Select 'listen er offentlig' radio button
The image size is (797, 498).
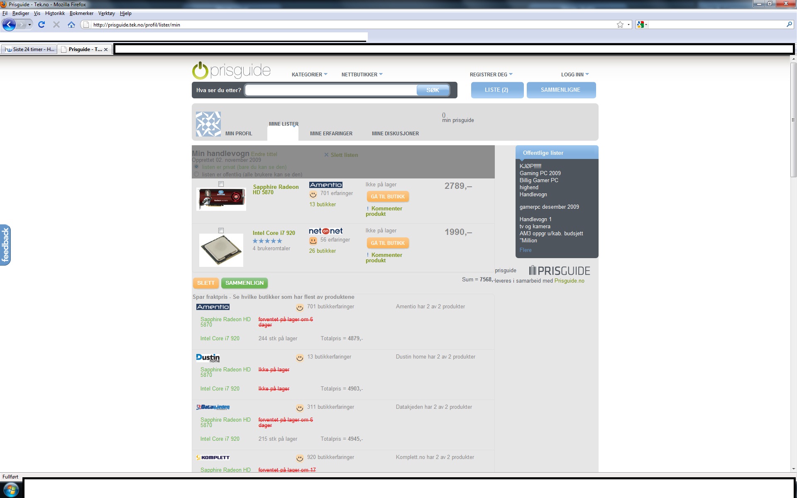click(x=196, y=174)
